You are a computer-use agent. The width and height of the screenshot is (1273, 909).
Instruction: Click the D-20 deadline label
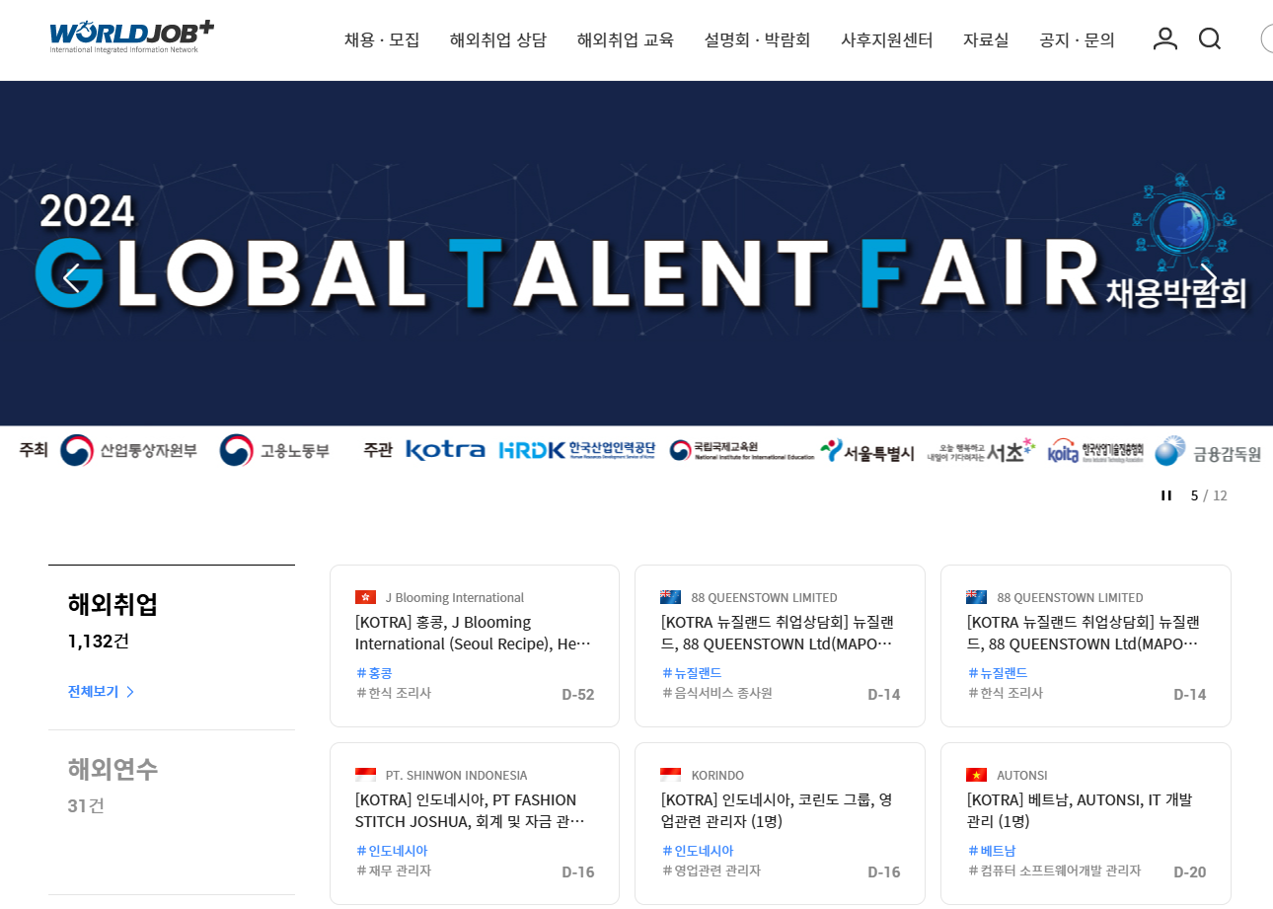point(1190,871)
